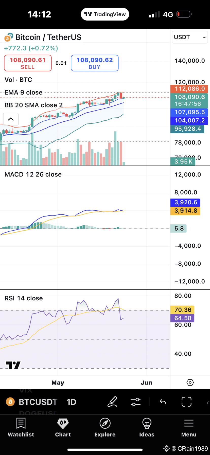Open the chart scale settings hexagon icon
Image resolution: width=210 pixels, height=455 pixels.
click(190, 382)
